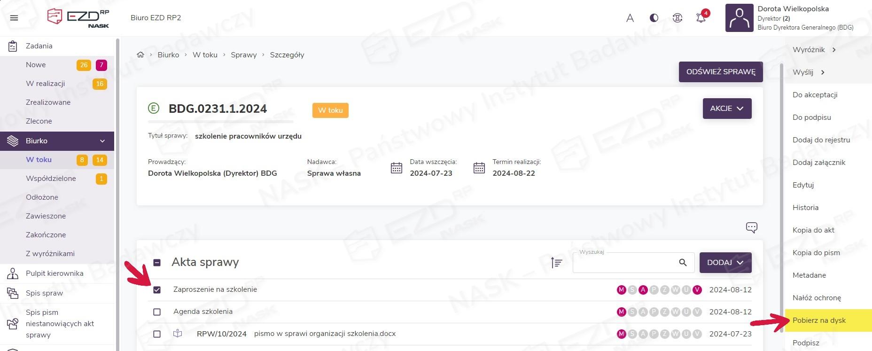Expand the Wyróżnik submenu
The height and width of the screenshot is (351, 872).
coord(814,50)
